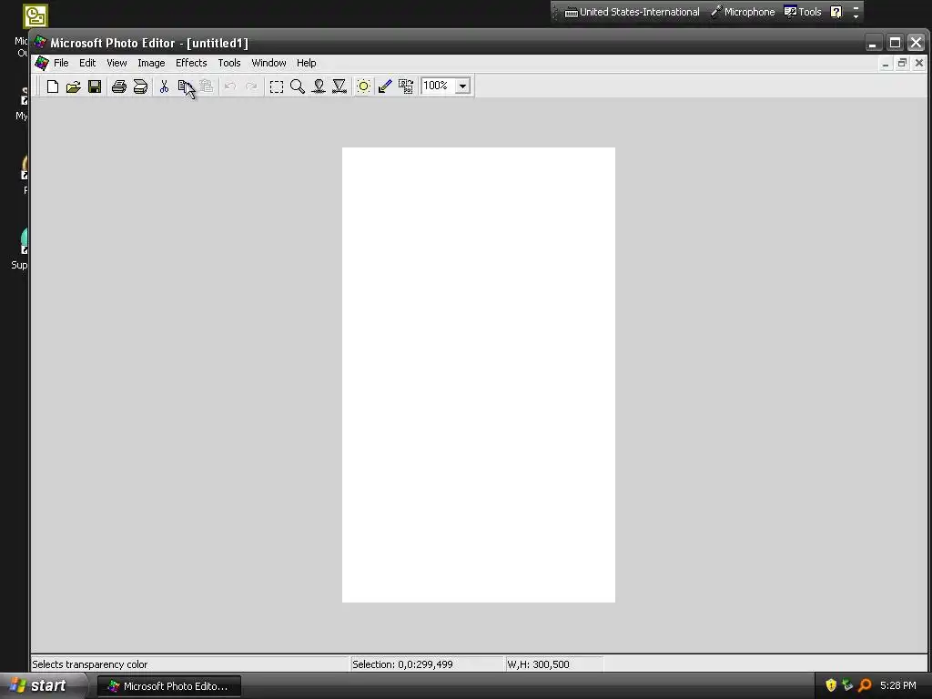The image size is (932, 699).
Task: Open the View menu
Action: [116, 63]
